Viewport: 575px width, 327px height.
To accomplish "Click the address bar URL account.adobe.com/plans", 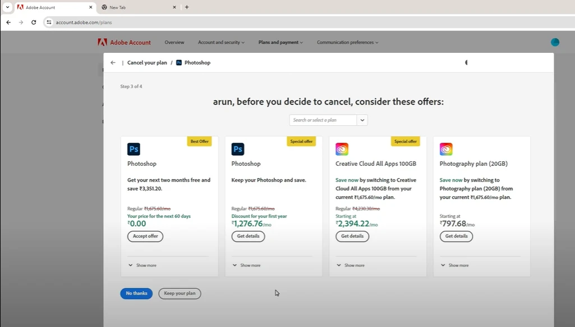I will (84, 22).
